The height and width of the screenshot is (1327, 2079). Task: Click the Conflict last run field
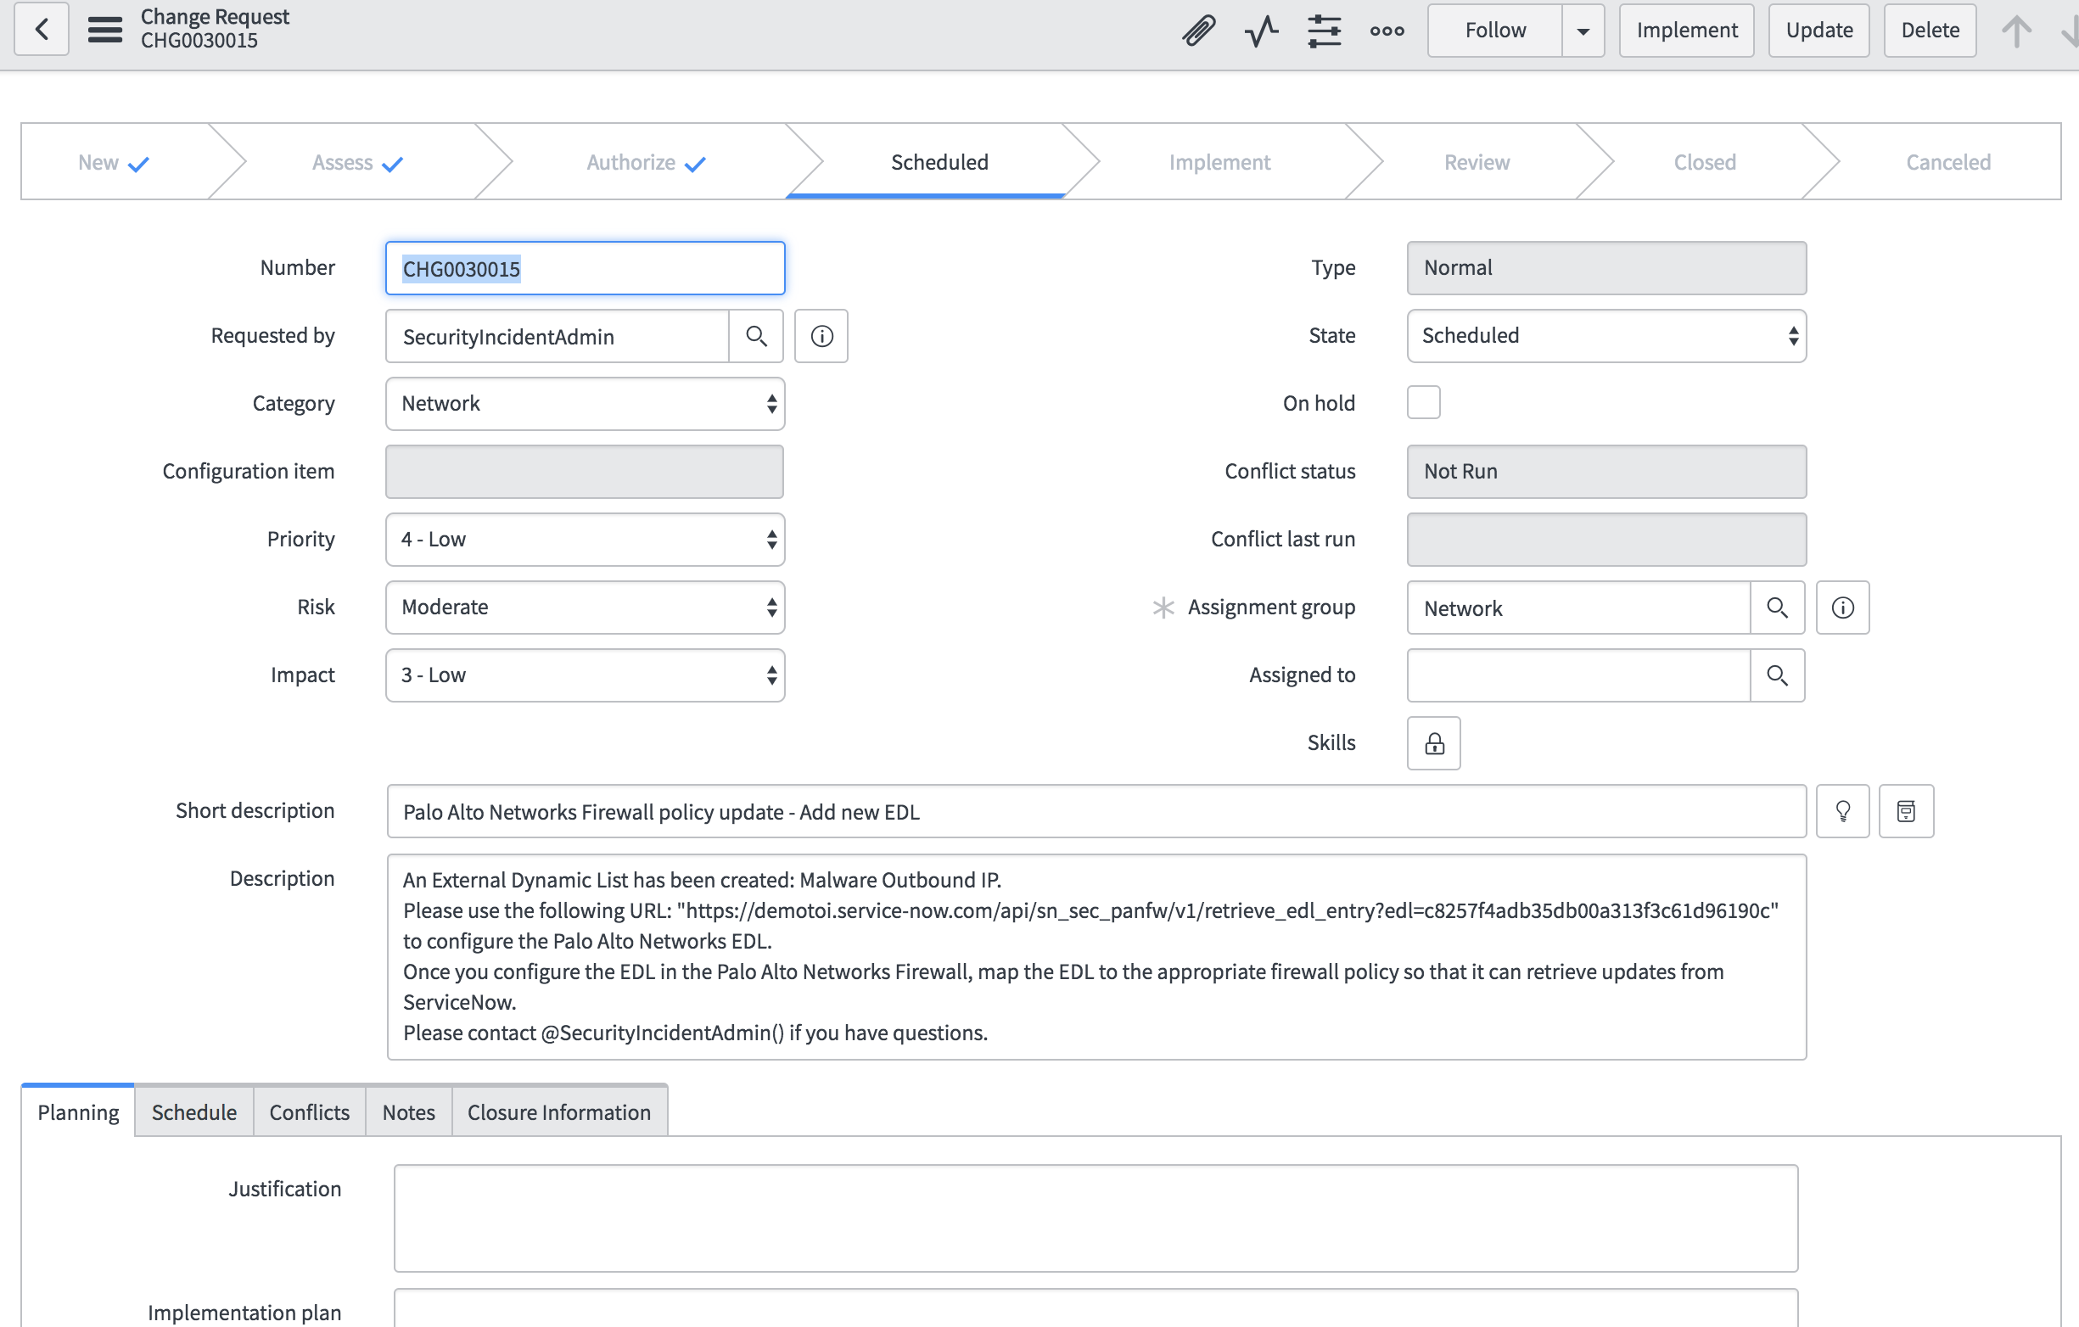coord(1605,540)
